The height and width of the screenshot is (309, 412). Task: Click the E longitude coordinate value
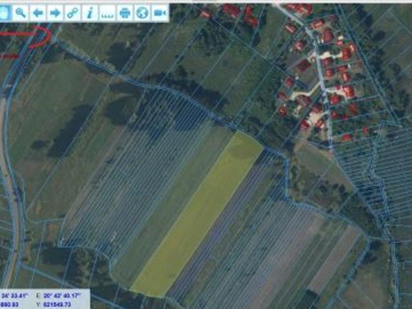(62, 295)
